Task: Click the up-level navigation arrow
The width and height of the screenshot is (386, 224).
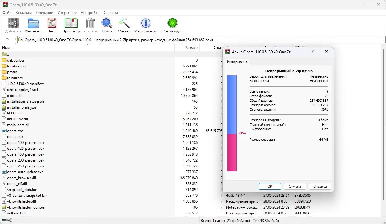Action: coord(7,39)
